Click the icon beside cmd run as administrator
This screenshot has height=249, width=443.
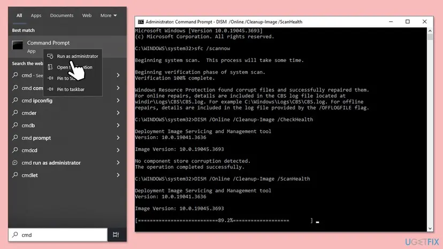(x=15, y=162)
